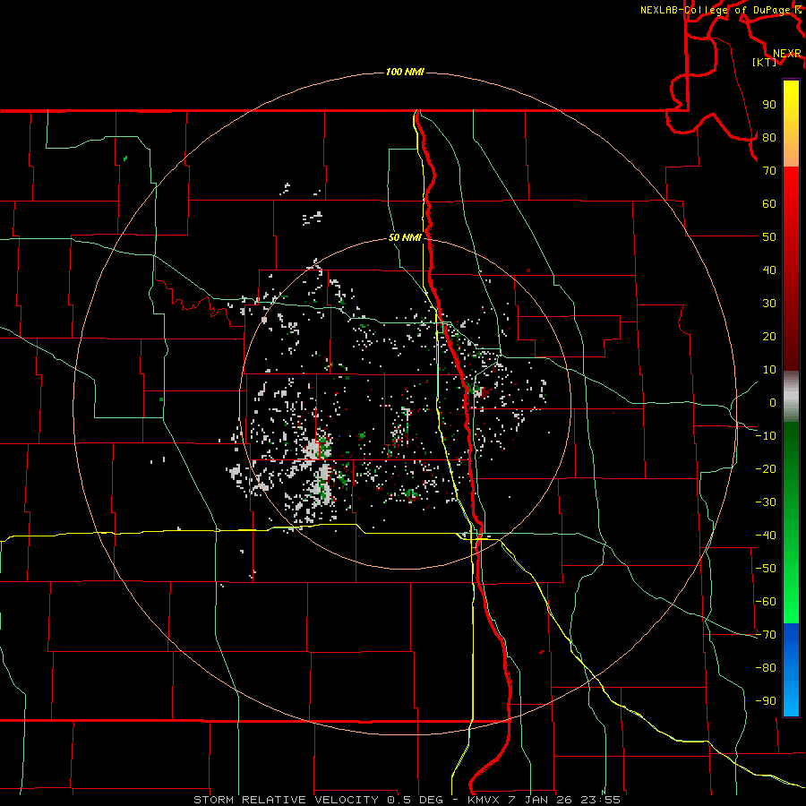Click the -50 value on velocity scale

(x=766, y=569)
